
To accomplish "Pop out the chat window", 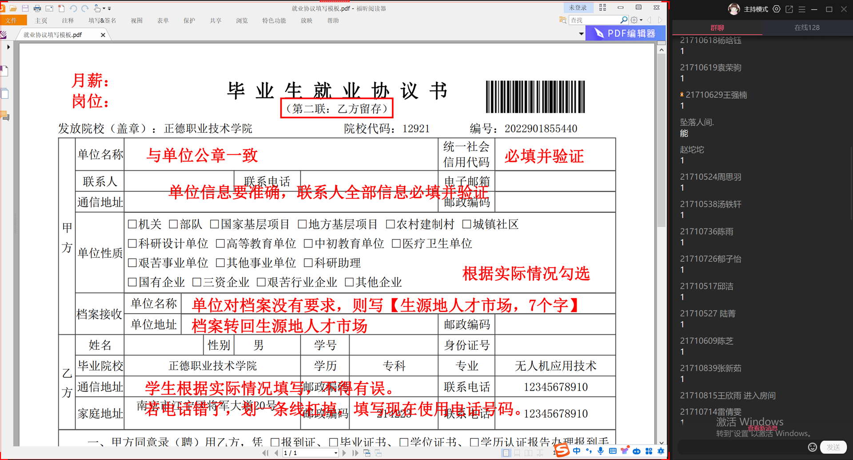I will 789,9.
